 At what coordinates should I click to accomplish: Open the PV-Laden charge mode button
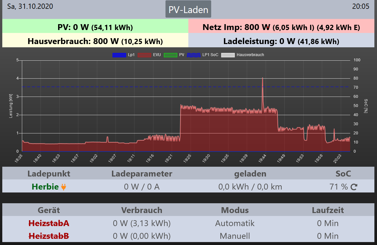pyautogui.click(x=188, y=9)
